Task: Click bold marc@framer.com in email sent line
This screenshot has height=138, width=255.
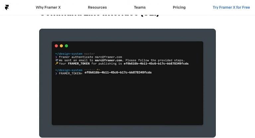Action: [109, 60]
